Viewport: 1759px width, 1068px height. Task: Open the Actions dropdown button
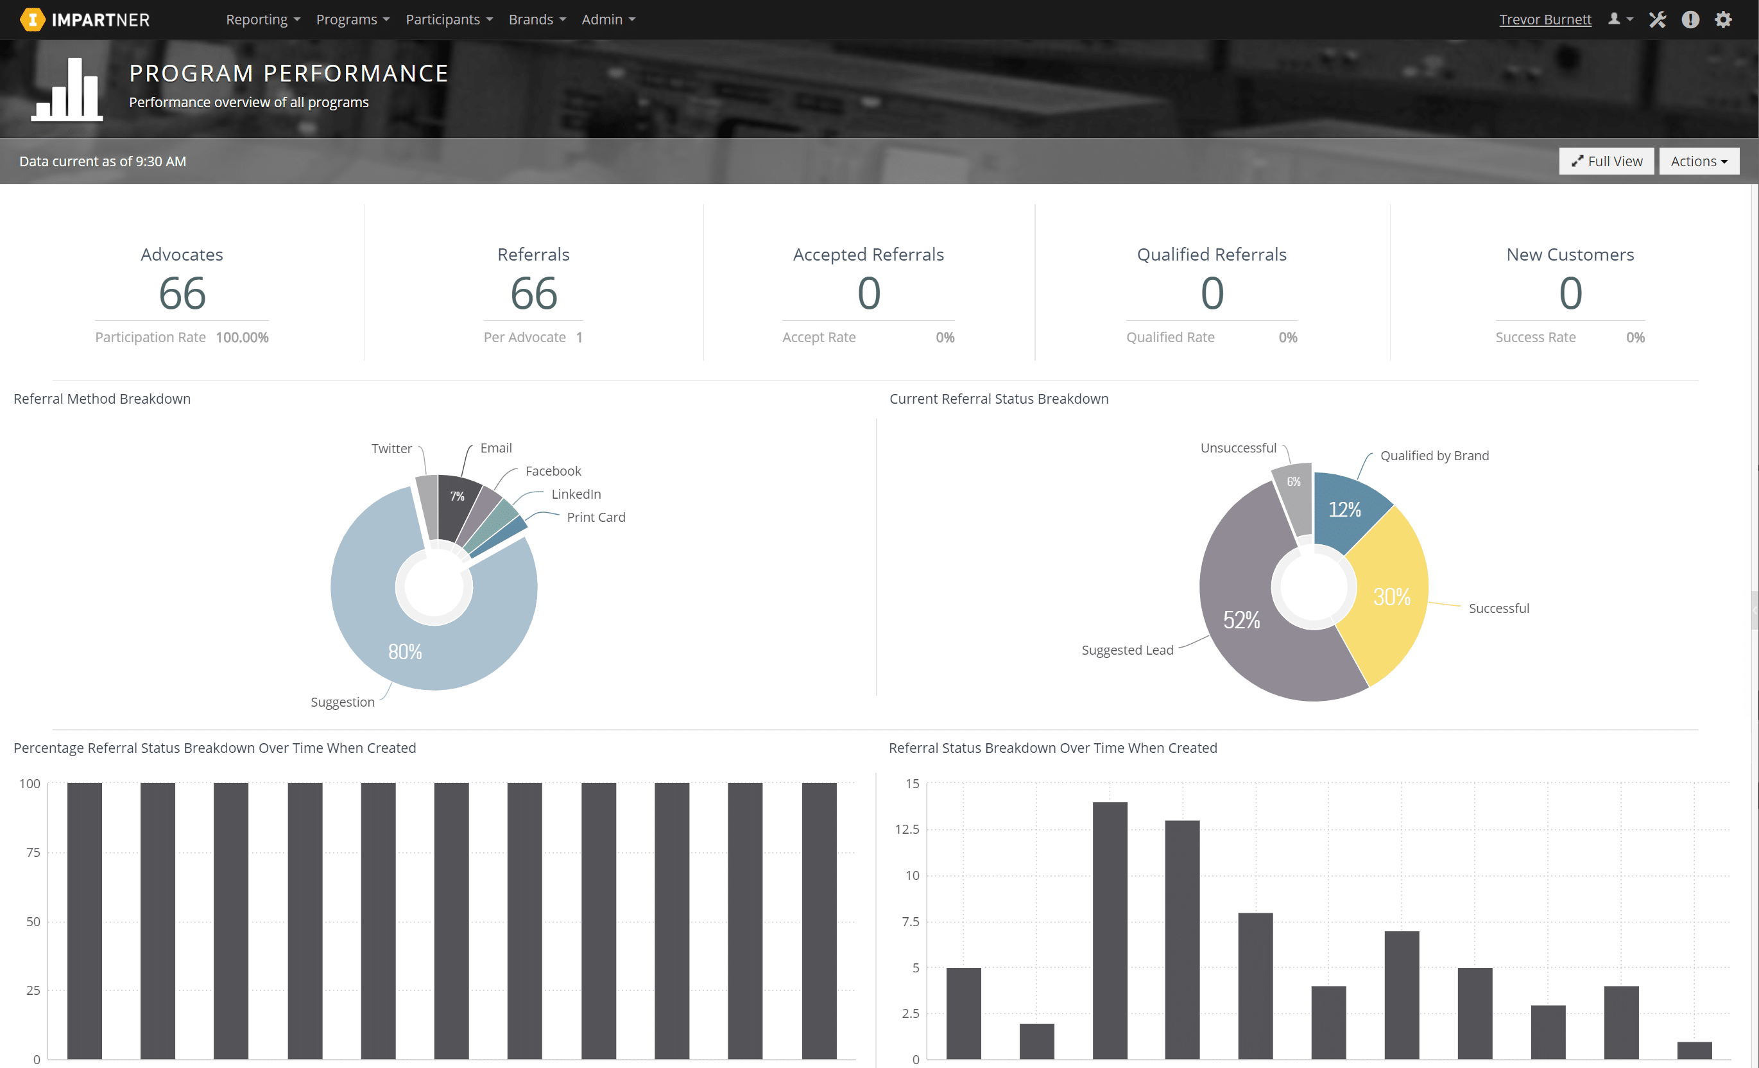point(1698,161)
